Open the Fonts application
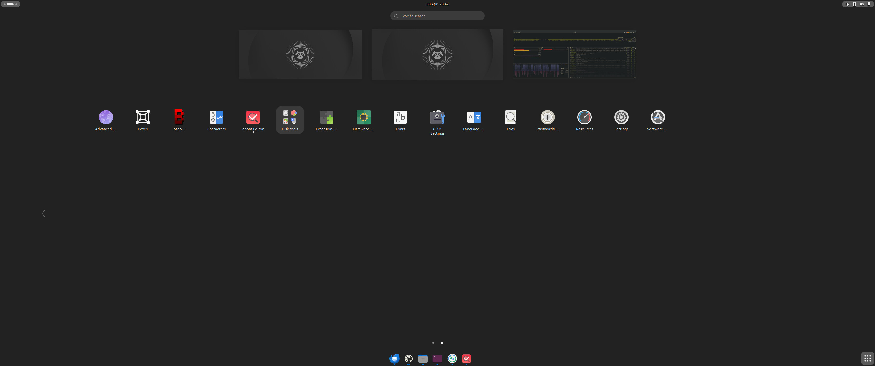Screen dimensions: 875x366 400,120
